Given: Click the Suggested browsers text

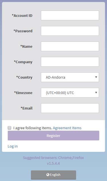Looking at the screenshot, I should tap(53, 158).
